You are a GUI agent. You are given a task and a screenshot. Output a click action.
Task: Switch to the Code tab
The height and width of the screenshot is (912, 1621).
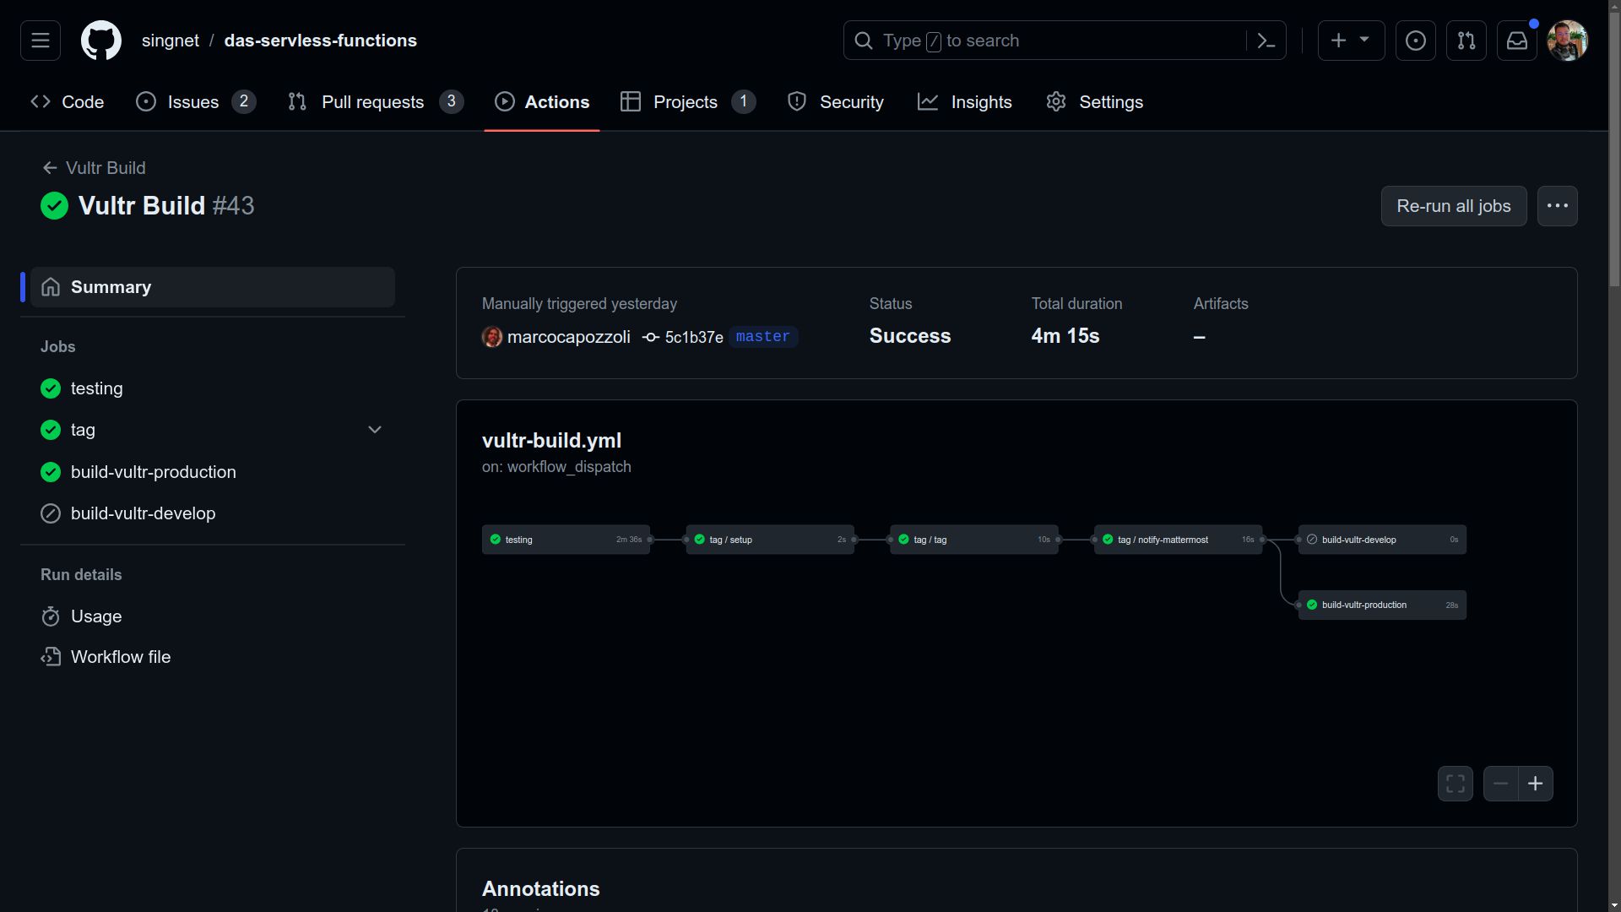pos(68,102)
